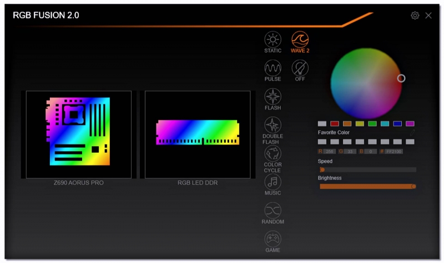The width and height of the screenshot is (444, 263).
Task: Click the color wheel selector ring
Action: coord(401,78)
